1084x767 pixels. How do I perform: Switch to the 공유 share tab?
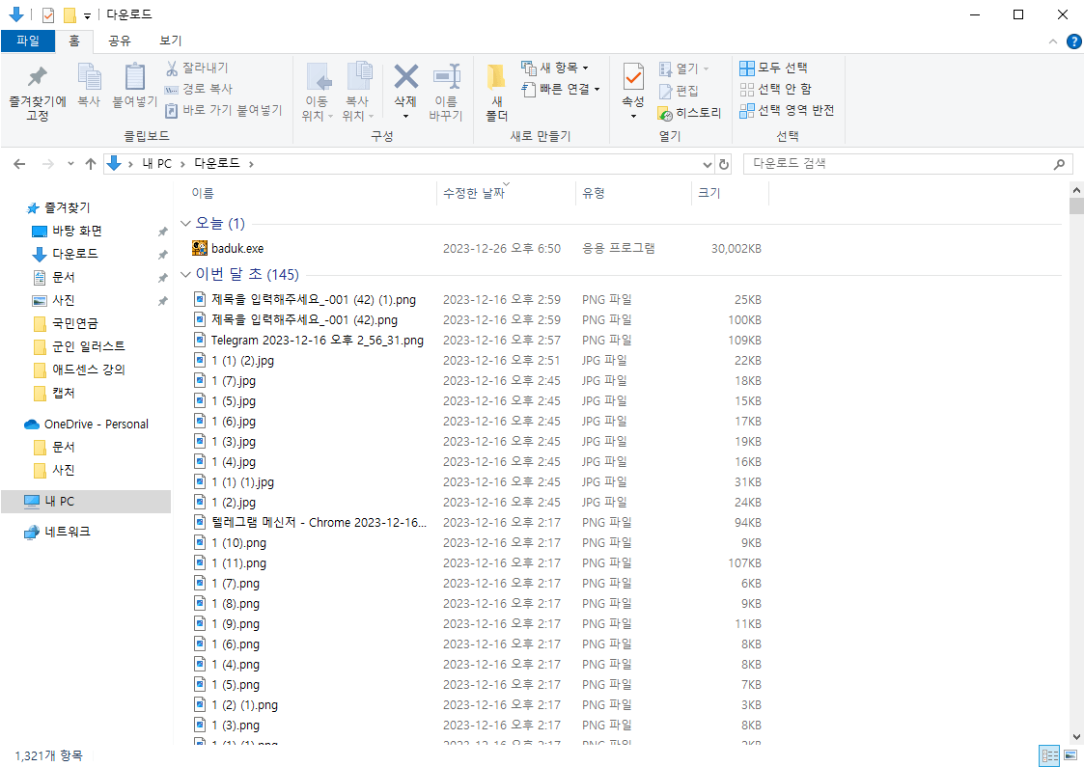120,41
